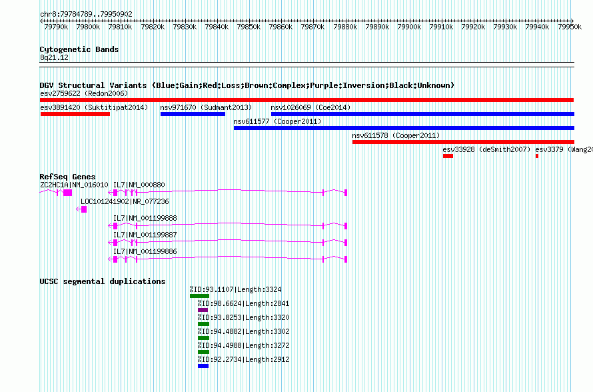Click the %ID:92.2734|Length:2912 label
593x392 pixels.
[244, 359]
